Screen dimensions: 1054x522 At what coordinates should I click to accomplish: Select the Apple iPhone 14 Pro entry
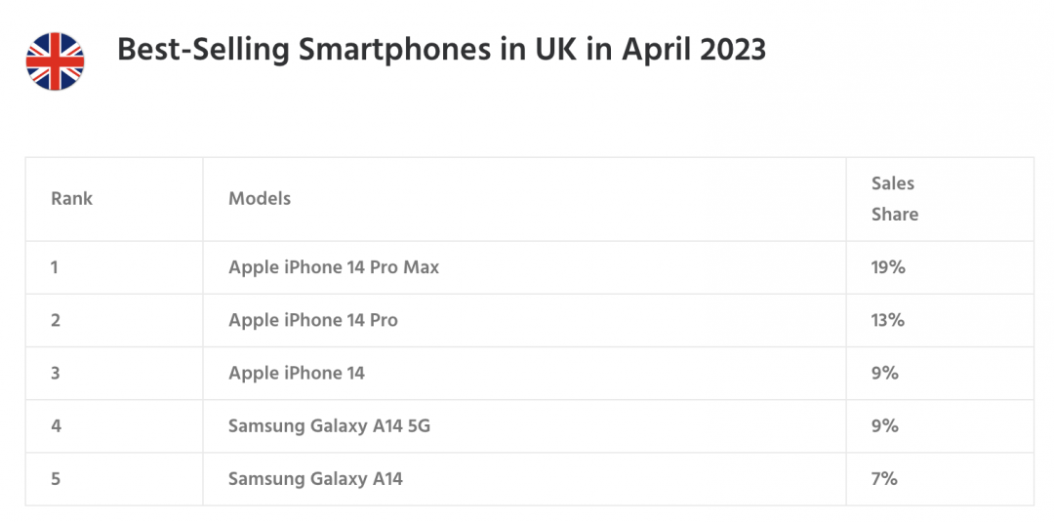(313, 320)
